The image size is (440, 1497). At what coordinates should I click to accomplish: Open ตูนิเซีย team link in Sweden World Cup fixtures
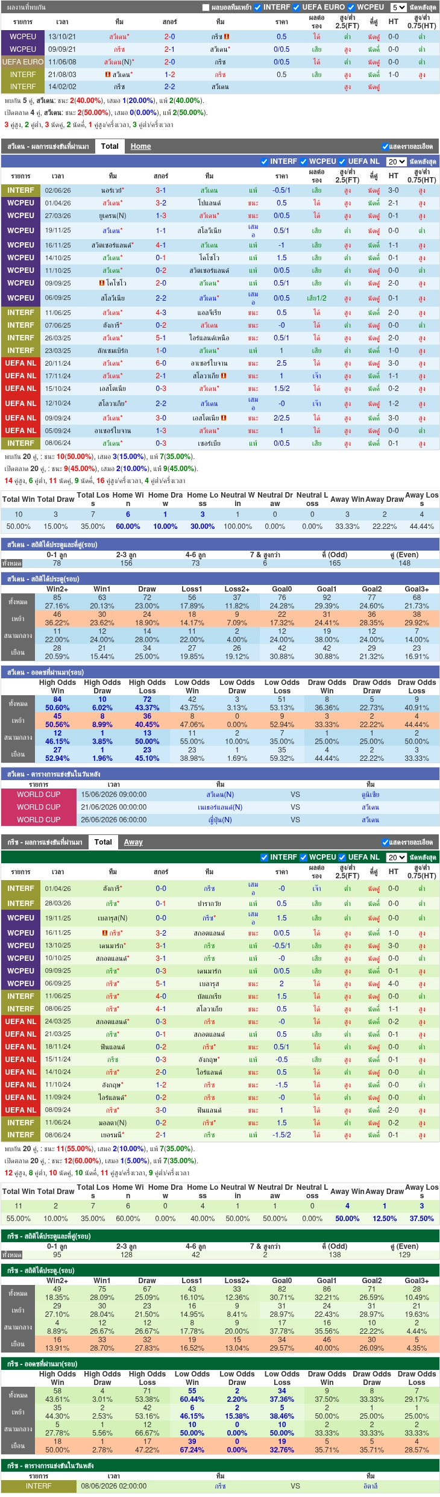click(x=371, y=795)
